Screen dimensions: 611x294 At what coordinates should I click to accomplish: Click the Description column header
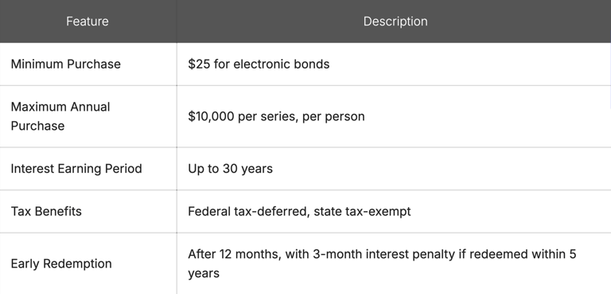(x=395, y=21)
